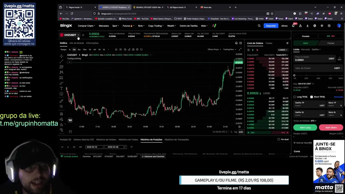Expand the Copy Trading menu
Viewport: 345px width, 194px height.
[156, 26]
